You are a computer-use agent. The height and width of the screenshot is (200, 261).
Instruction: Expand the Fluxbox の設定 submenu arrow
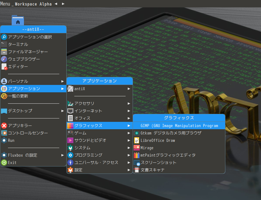[63, 155]
